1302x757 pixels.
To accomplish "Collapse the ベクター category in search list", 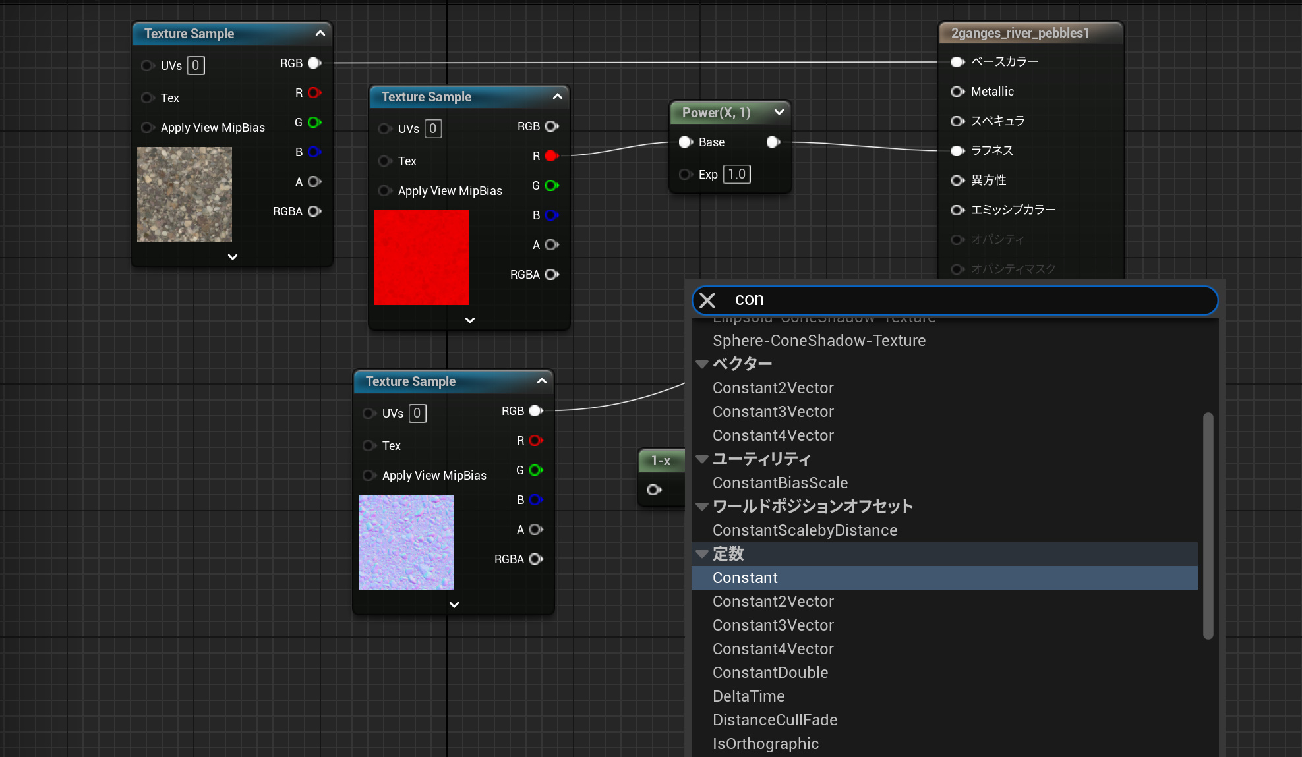I will point(702,364).
